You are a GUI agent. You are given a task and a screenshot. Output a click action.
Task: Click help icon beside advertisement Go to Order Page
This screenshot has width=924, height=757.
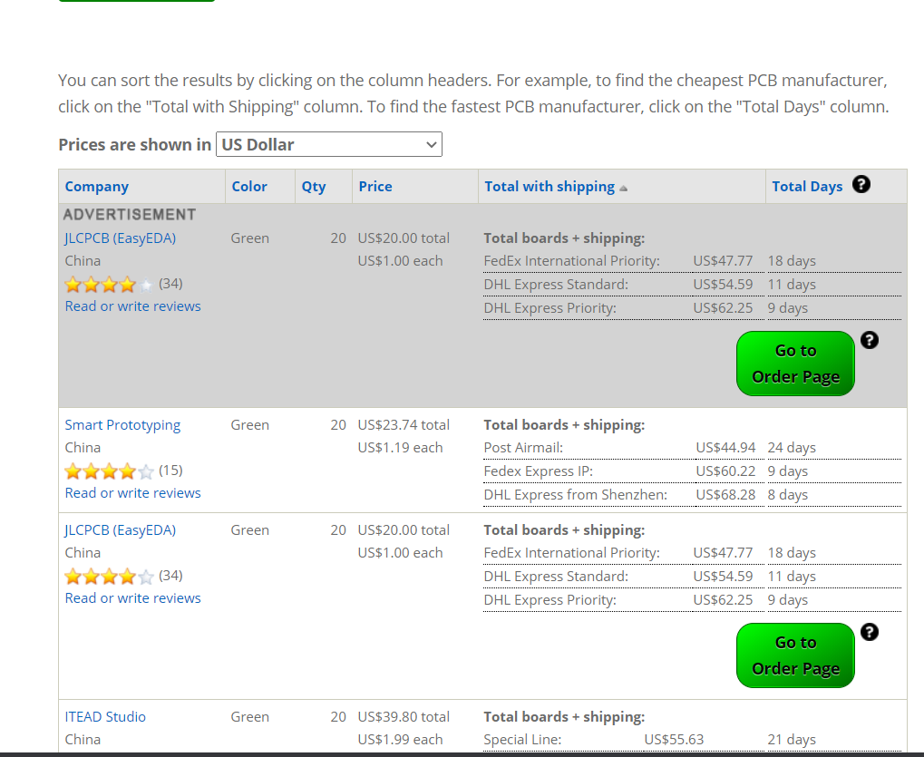click(870, 340)
